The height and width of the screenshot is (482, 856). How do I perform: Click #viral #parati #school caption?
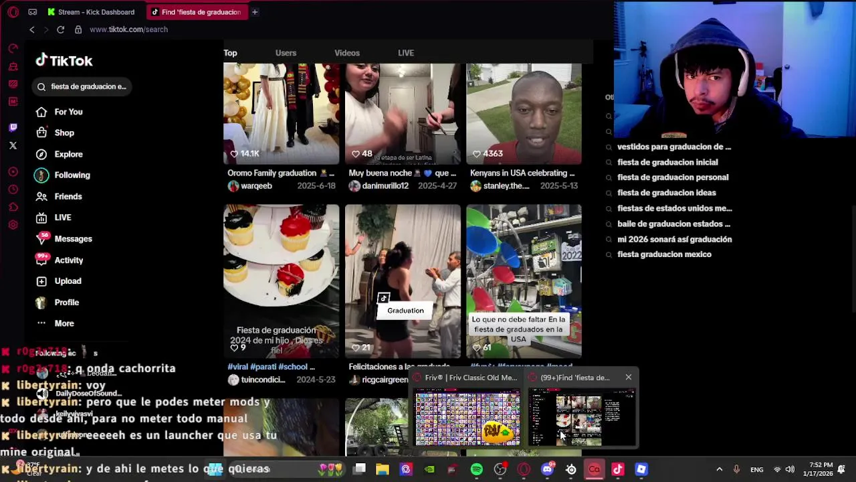271,367
